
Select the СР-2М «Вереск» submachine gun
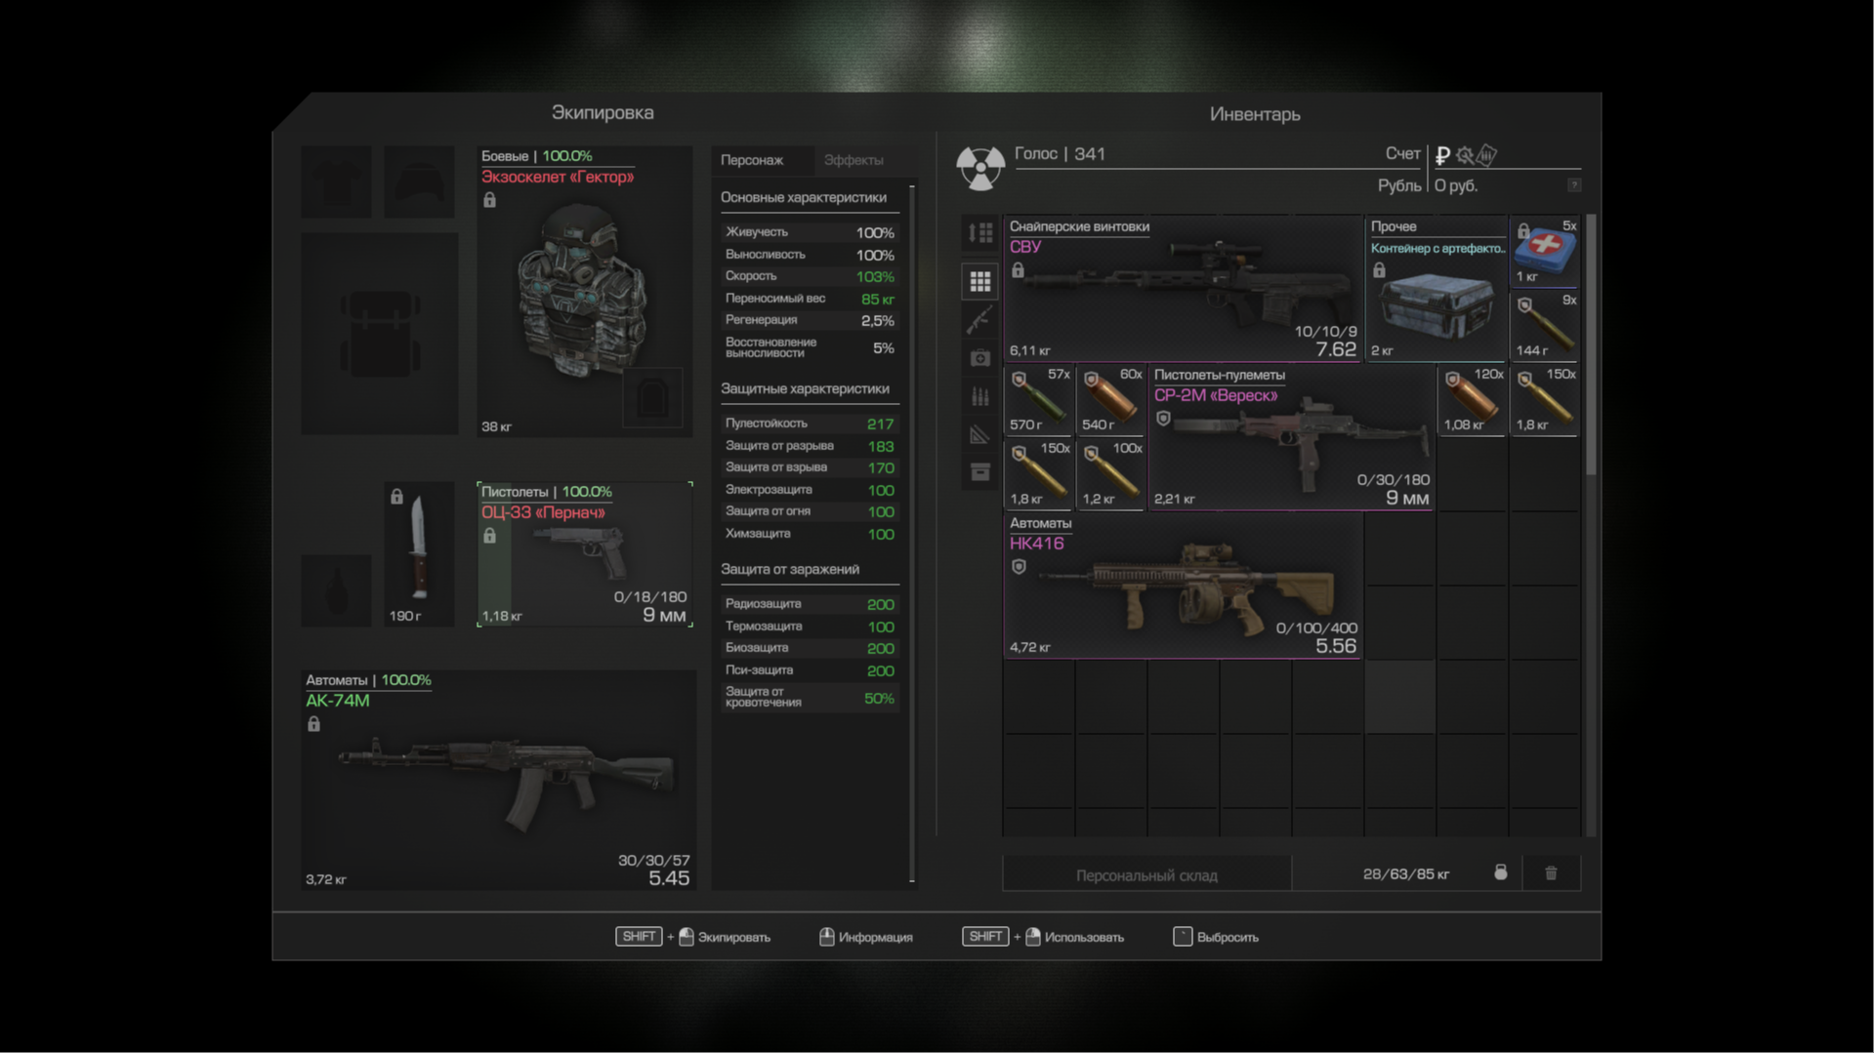point(1292,437)
